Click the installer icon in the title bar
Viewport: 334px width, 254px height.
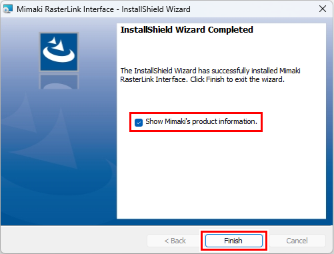tap(8, 9)
